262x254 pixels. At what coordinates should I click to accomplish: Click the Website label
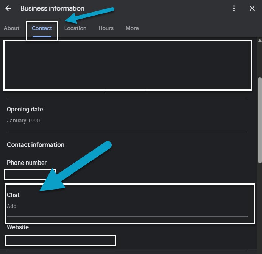[x=18, y=227]
